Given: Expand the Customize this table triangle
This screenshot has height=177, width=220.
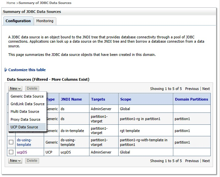Looking at the screenshot, I should point(6,70).
